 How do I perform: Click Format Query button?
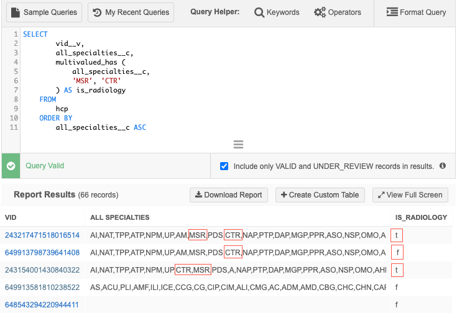pyautogui.click(x=416, y=12)
